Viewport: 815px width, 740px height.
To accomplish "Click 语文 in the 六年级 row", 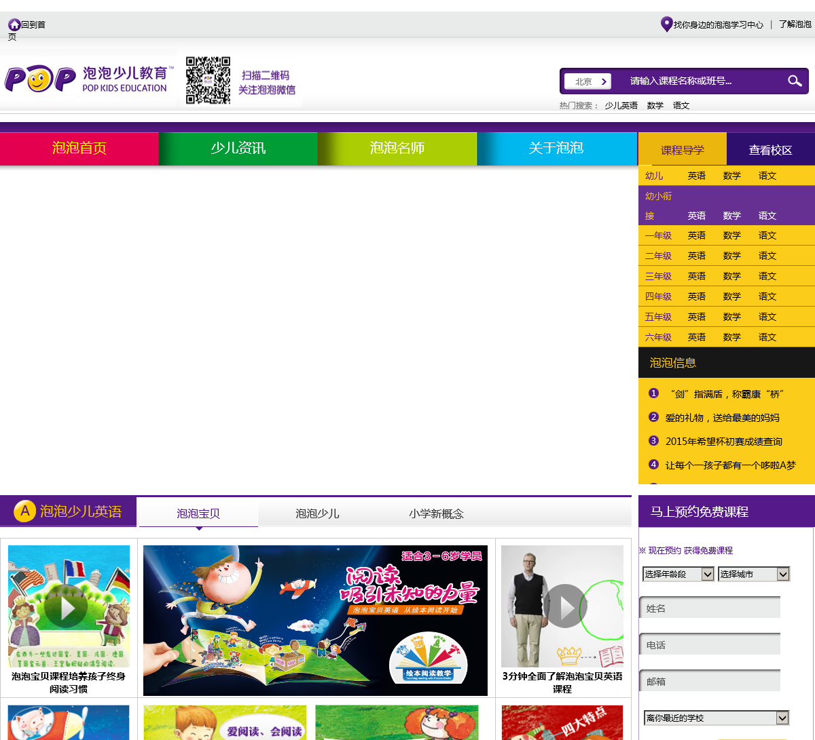I will pos(767,337).
